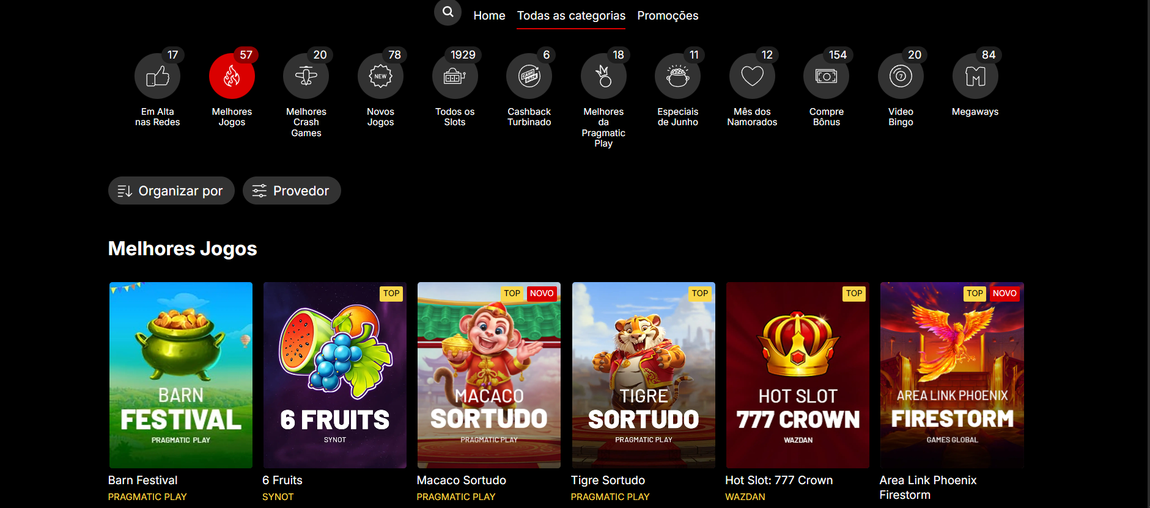Screen dimensions: 1150x508
Task: Open the Especiais de Junho pot icon
Action: click(678, 76)
